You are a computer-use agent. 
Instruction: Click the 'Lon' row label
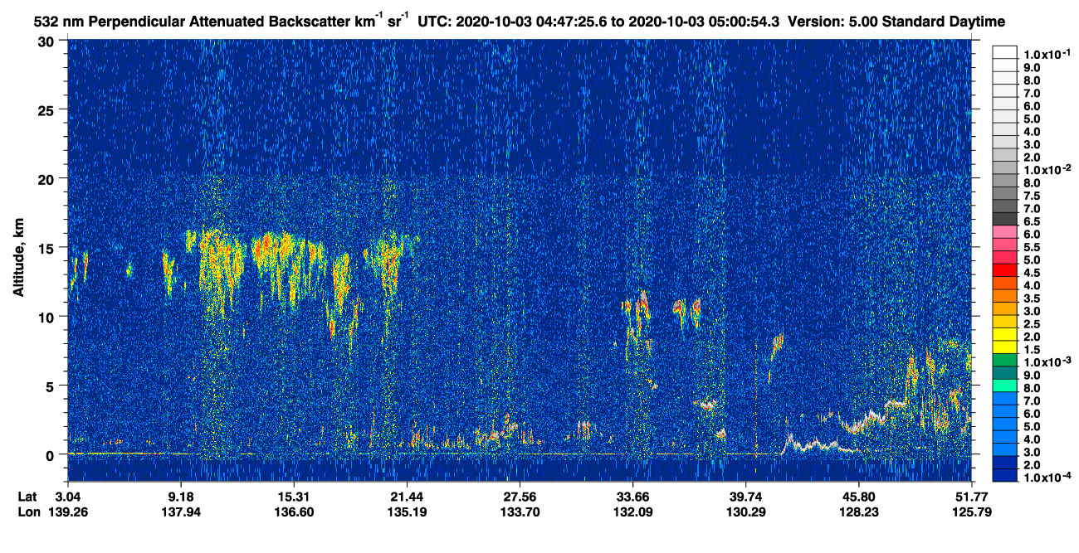(29, 512)
